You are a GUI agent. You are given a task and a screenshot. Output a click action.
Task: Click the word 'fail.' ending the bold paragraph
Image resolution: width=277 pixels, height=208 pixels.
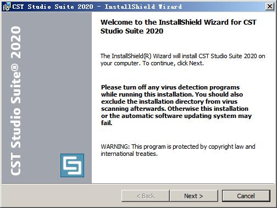click(107, 123)
